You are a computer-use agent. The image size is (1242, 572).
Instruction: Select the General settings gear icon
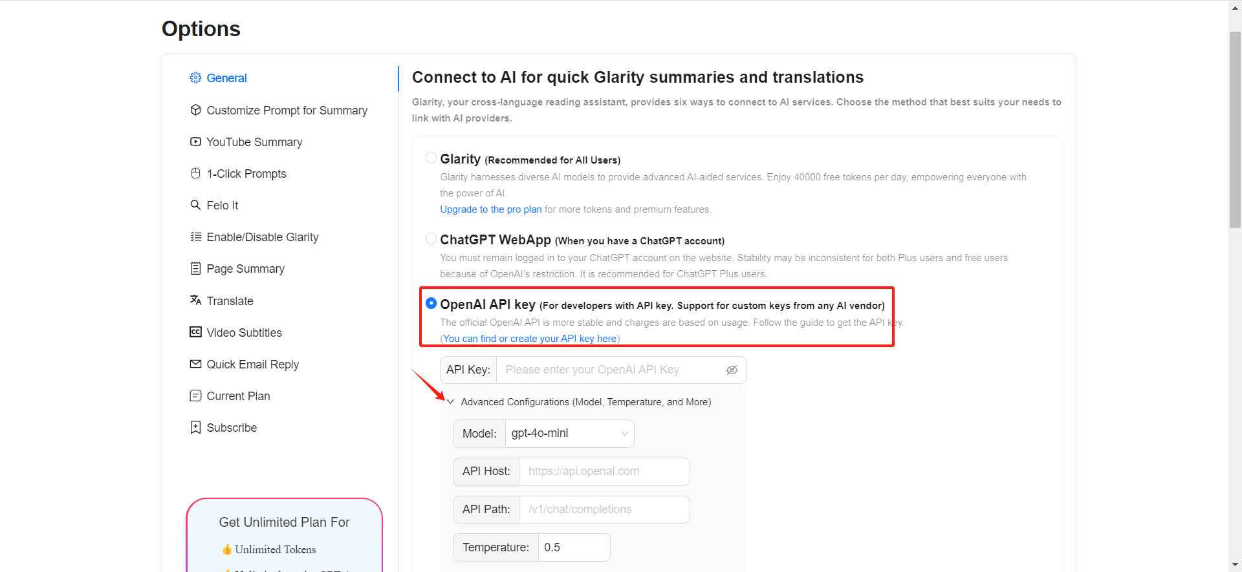coord(195,78)
